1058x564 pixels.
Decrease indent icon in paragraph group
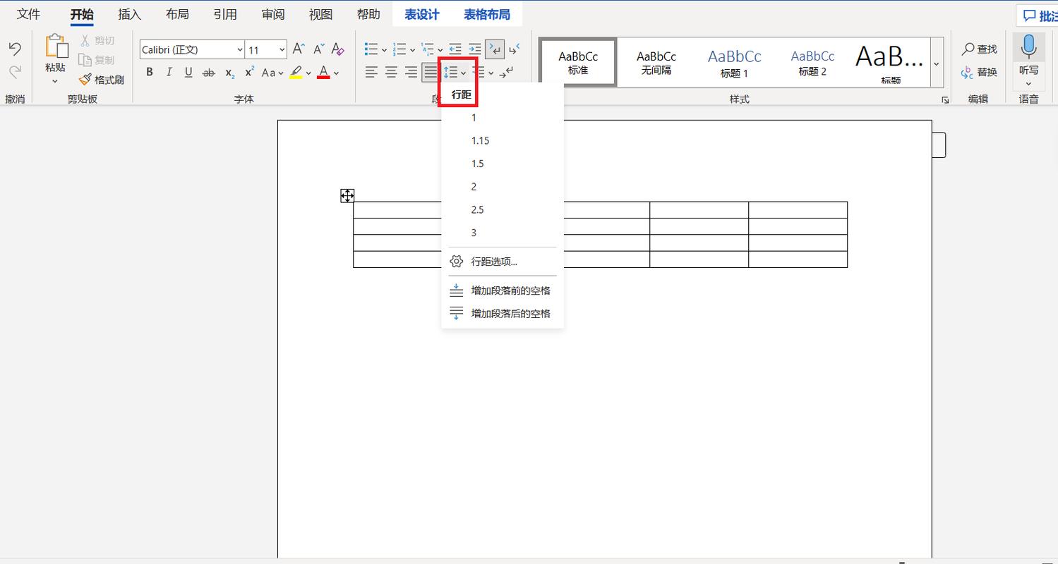coord(455,49)
